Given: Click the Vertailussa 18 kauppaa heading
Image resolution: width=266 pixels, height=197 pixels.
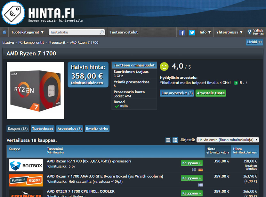Looking at the screenshot, I should [x=32, y=140].
